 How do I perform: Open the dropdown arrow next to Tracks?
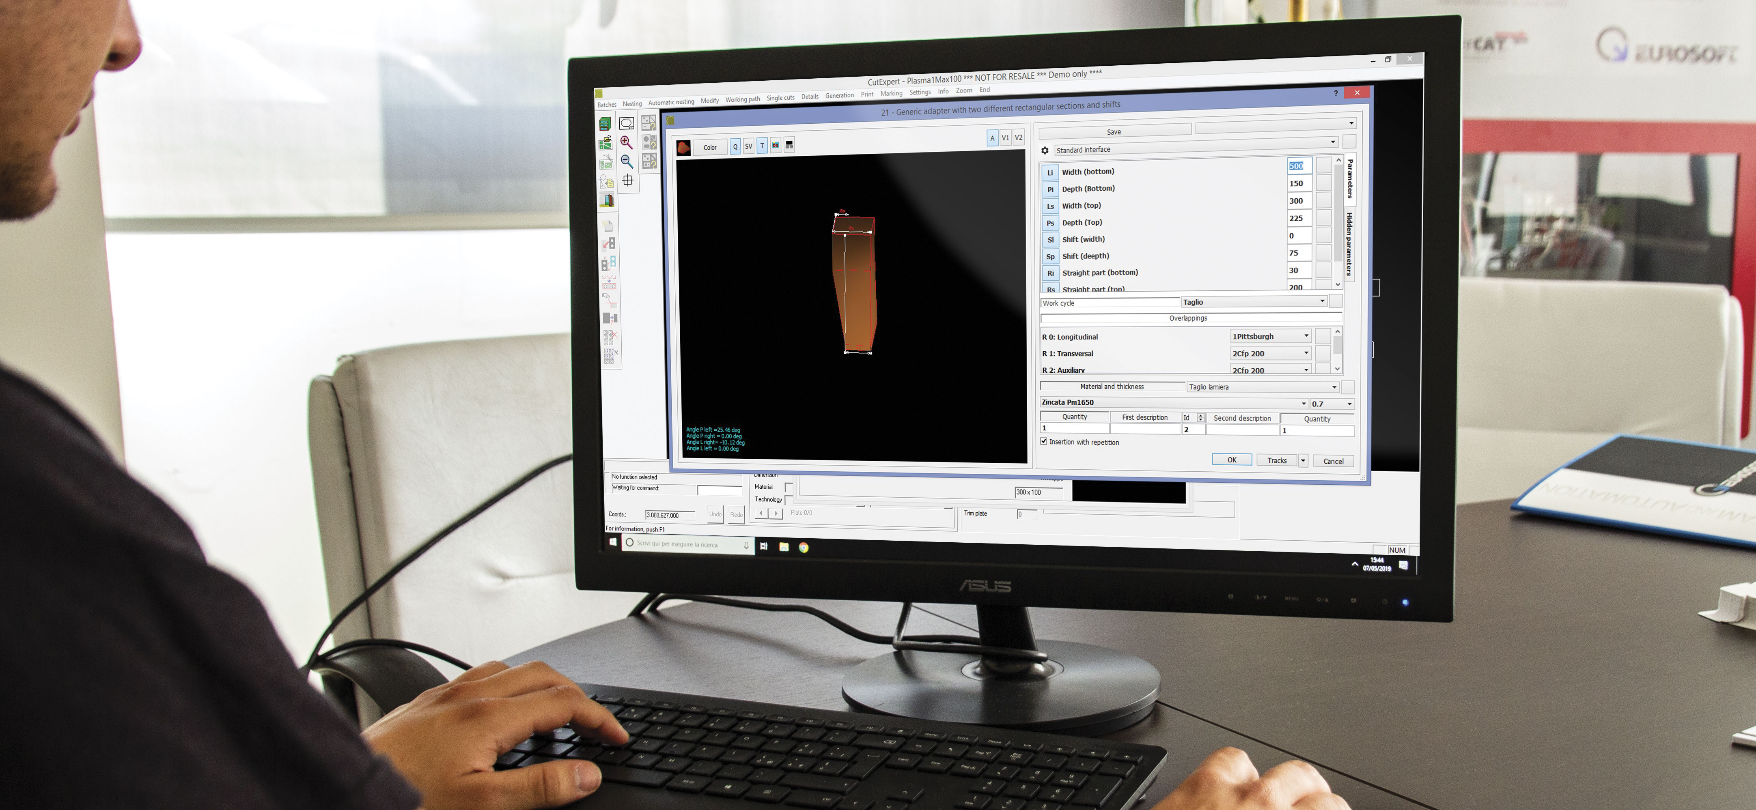coord(1303,460)
